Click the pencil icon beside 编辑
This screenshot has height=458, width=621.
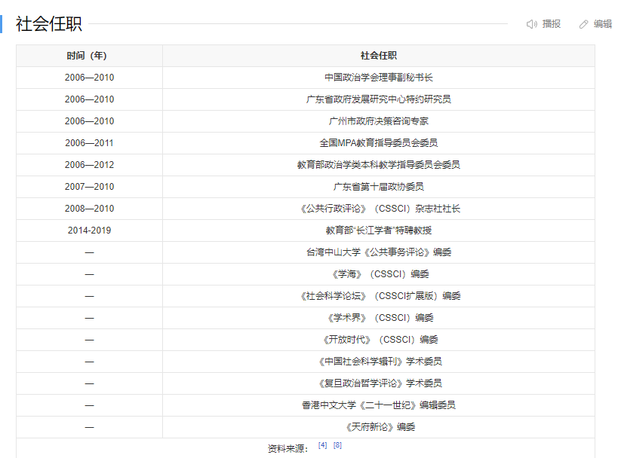click(x=583, y=24)
